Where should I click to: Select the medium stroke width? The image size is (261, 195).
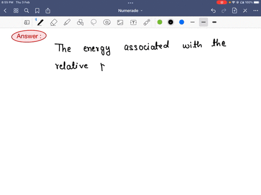click(203, 22)
